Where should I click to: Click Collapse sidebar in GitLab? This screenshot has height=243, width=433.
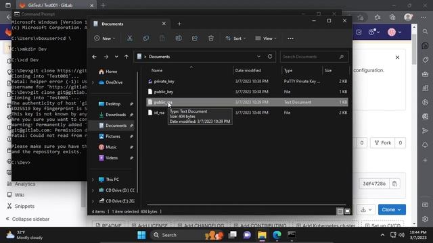click(x=28, y=219)
